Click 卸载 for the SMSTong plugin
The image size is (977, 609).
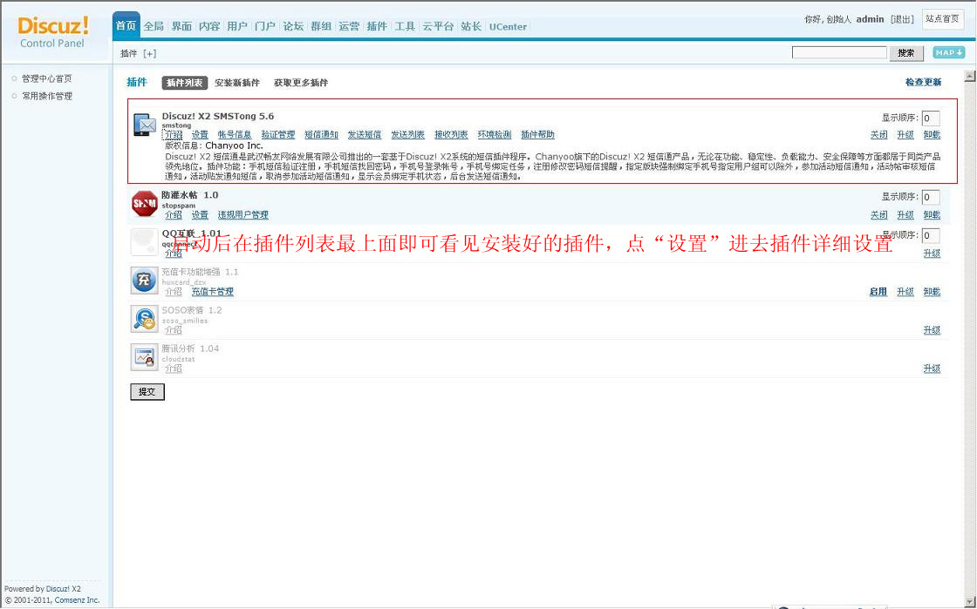tap(933, 134)
